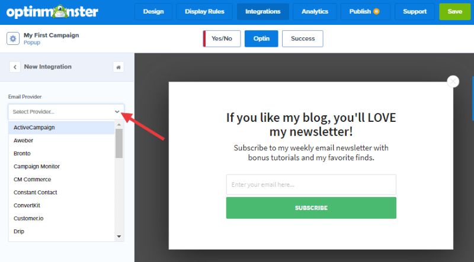Click the OptinMonster logo
Viewport: 474px width, 262px height.
52,12
